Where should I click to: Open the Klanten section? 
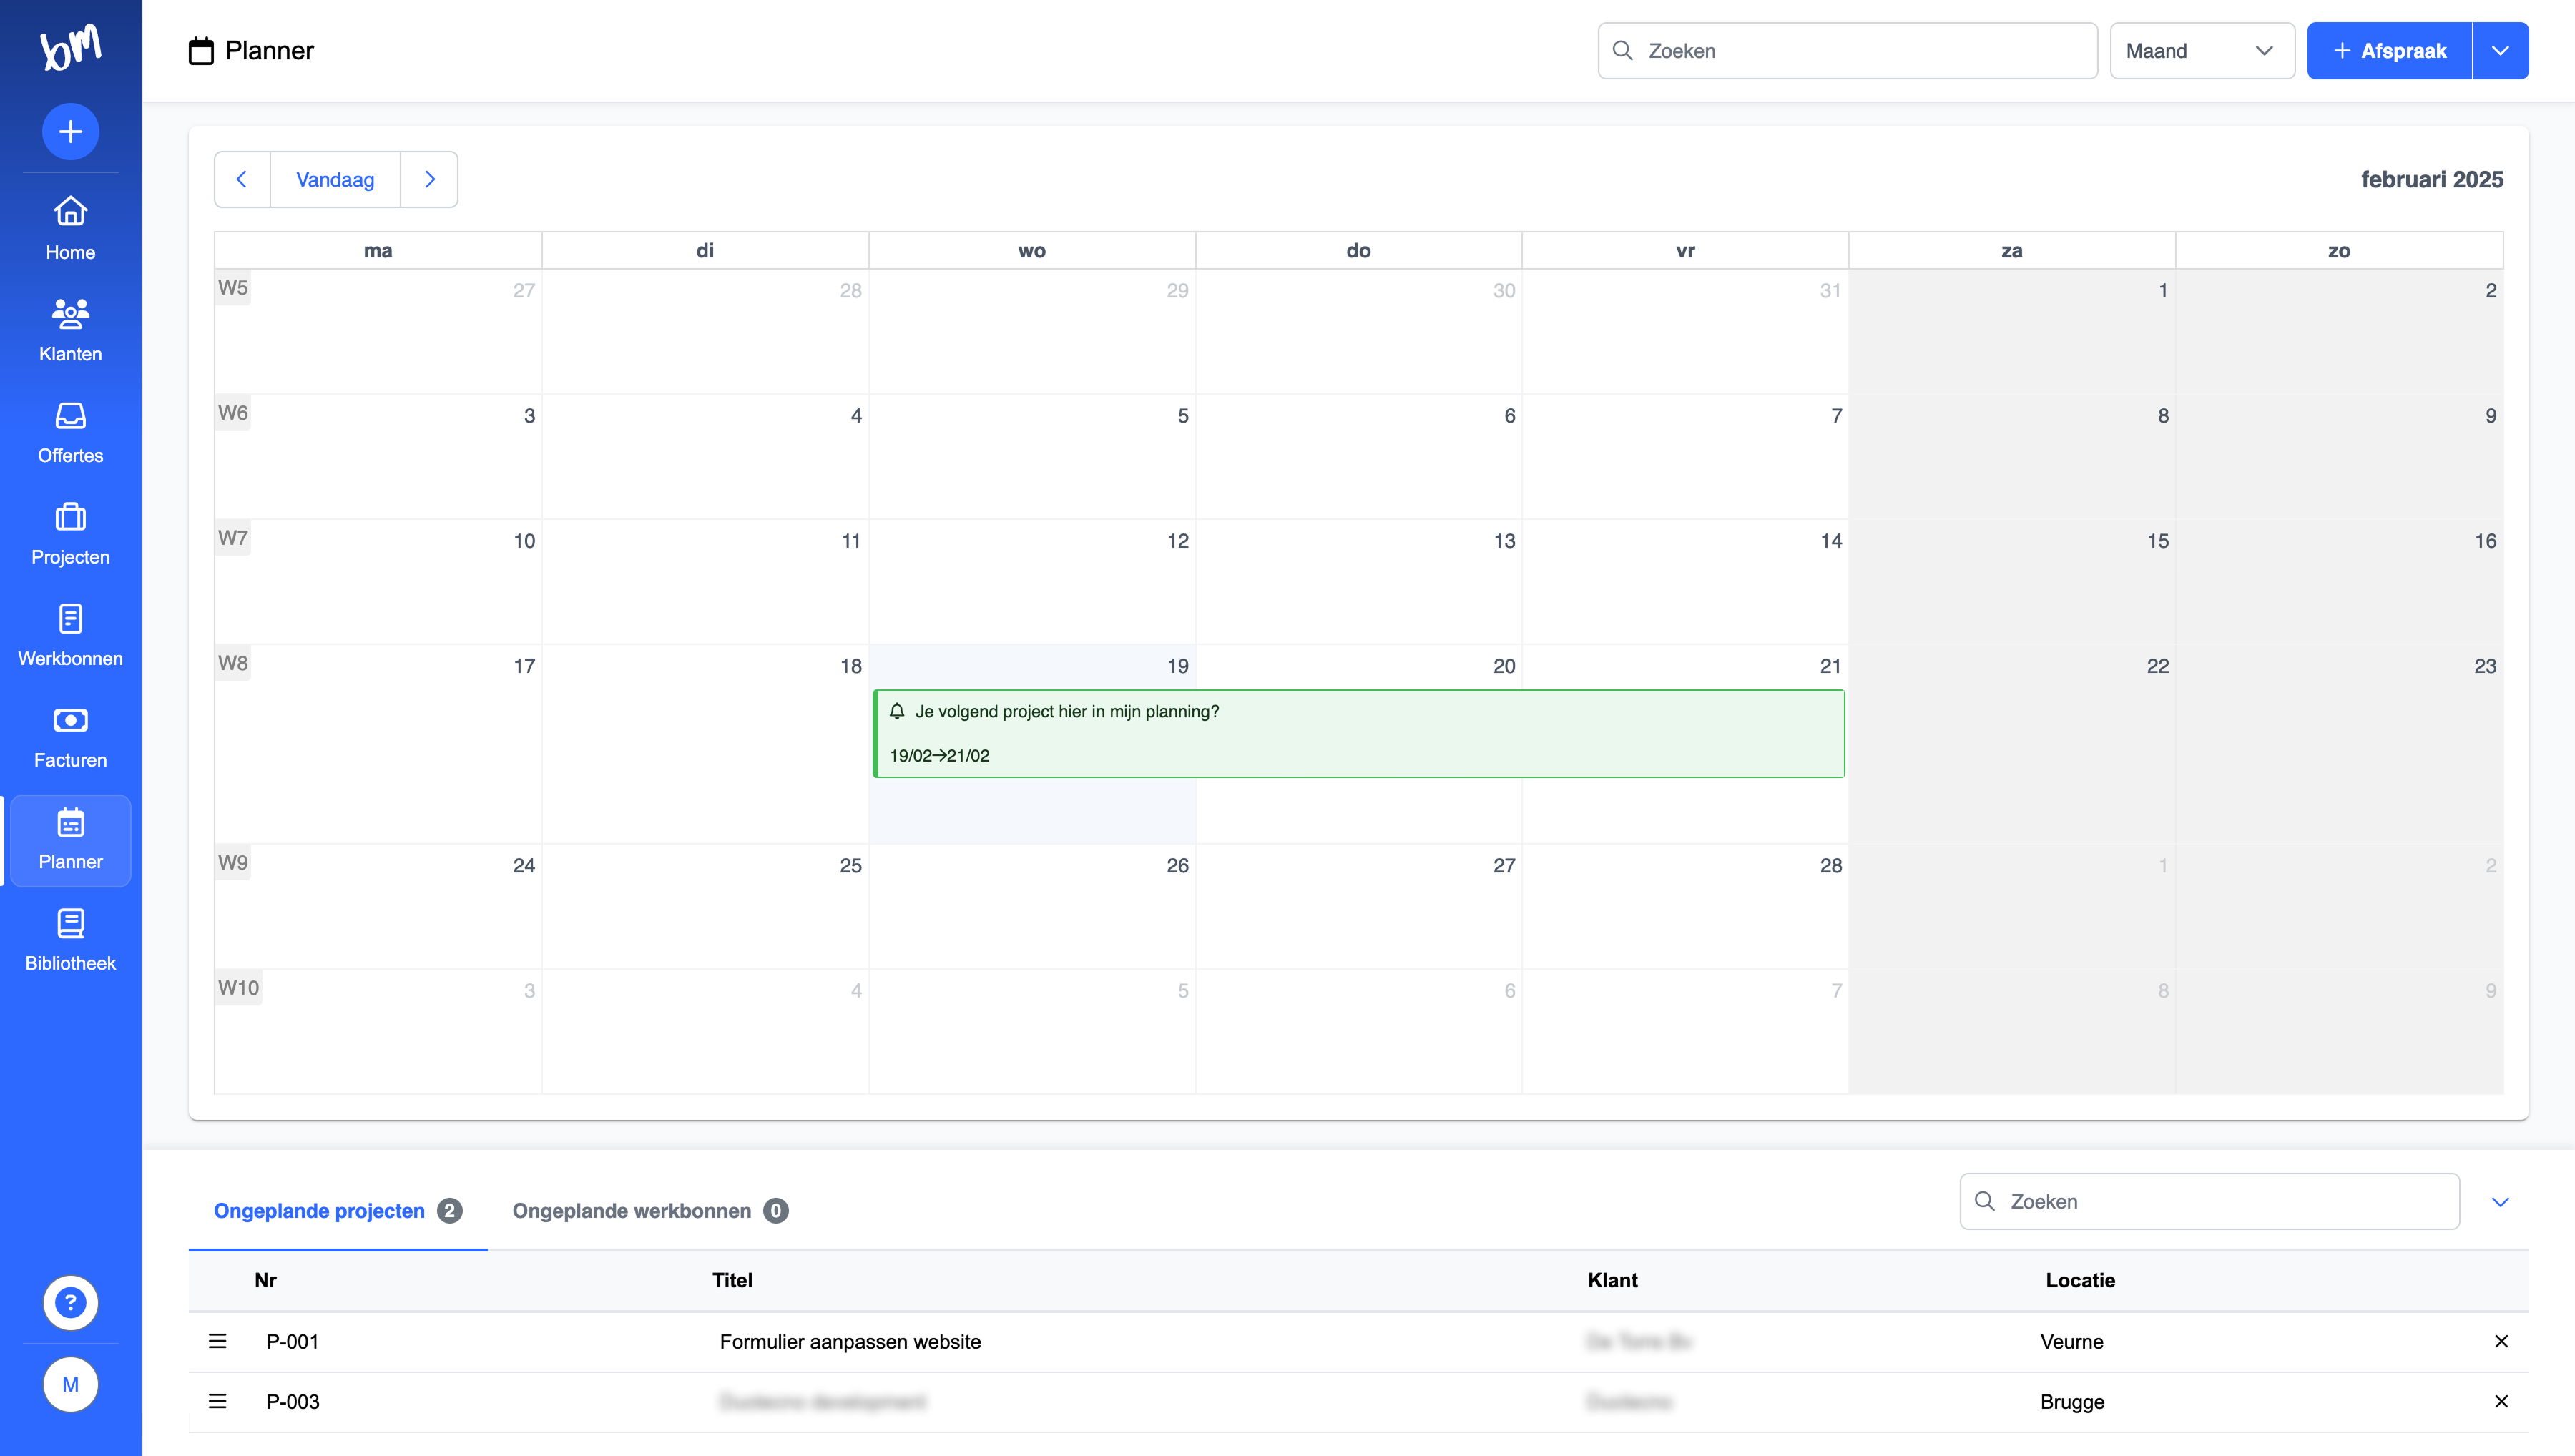click(x=70, y=330)
